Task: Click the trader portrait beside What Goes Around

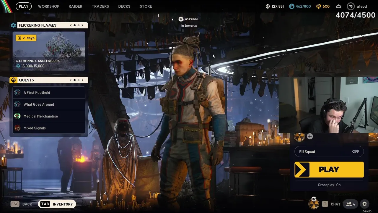Action: [17, 104]
